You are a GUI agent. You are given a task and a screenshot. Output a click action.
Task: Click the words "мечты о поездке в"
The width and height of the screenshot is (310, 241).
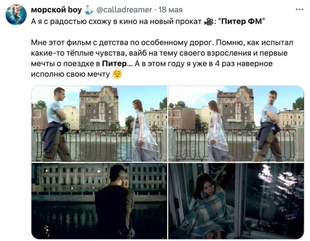click(x=66, y=64)
